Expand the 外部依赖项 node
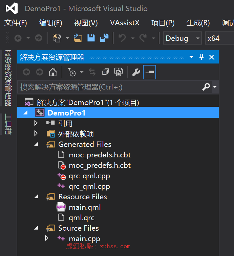 click(36, 133)
